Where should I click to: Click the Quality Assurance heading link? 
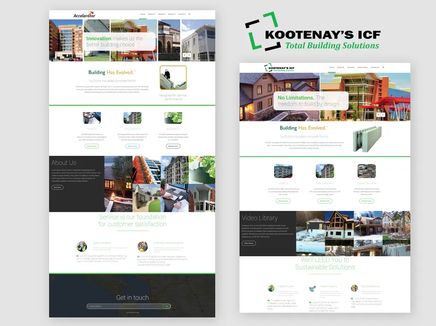point(102,243)
